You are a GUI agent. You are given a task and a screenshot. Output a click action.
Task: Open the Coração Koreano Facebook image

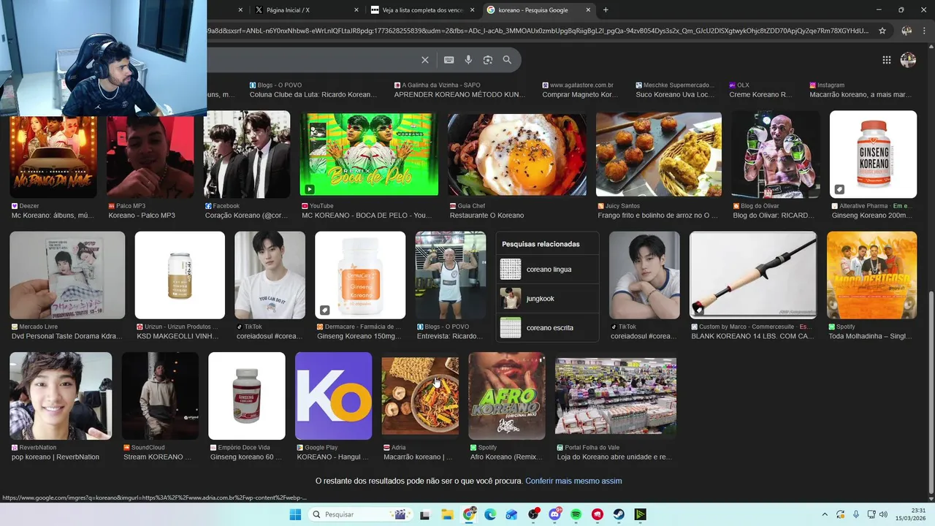tap(247, 154)
